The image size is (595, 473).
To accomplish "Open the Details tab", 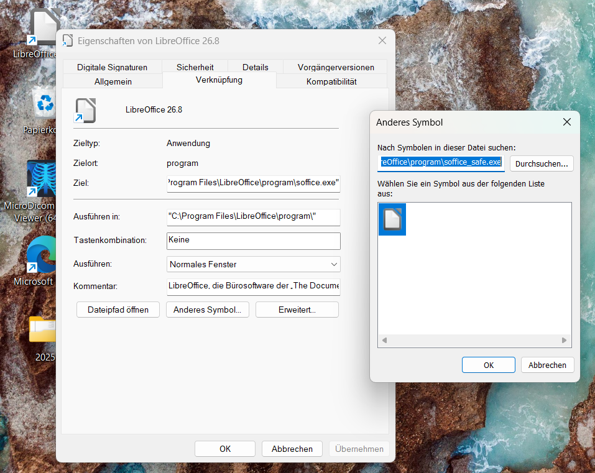I will coord(256,67).
